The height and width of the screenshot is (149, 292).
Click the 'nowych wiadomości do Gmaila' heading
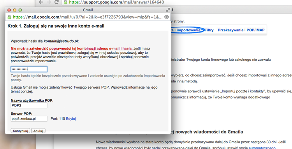tap(207, 132)
